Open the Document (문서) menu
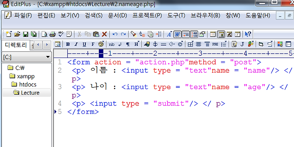 click(117, 16)
